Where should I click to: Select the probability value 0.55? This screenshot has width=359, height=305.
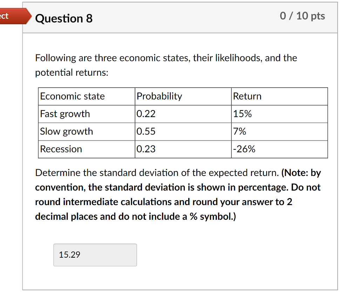coord(145,131)
